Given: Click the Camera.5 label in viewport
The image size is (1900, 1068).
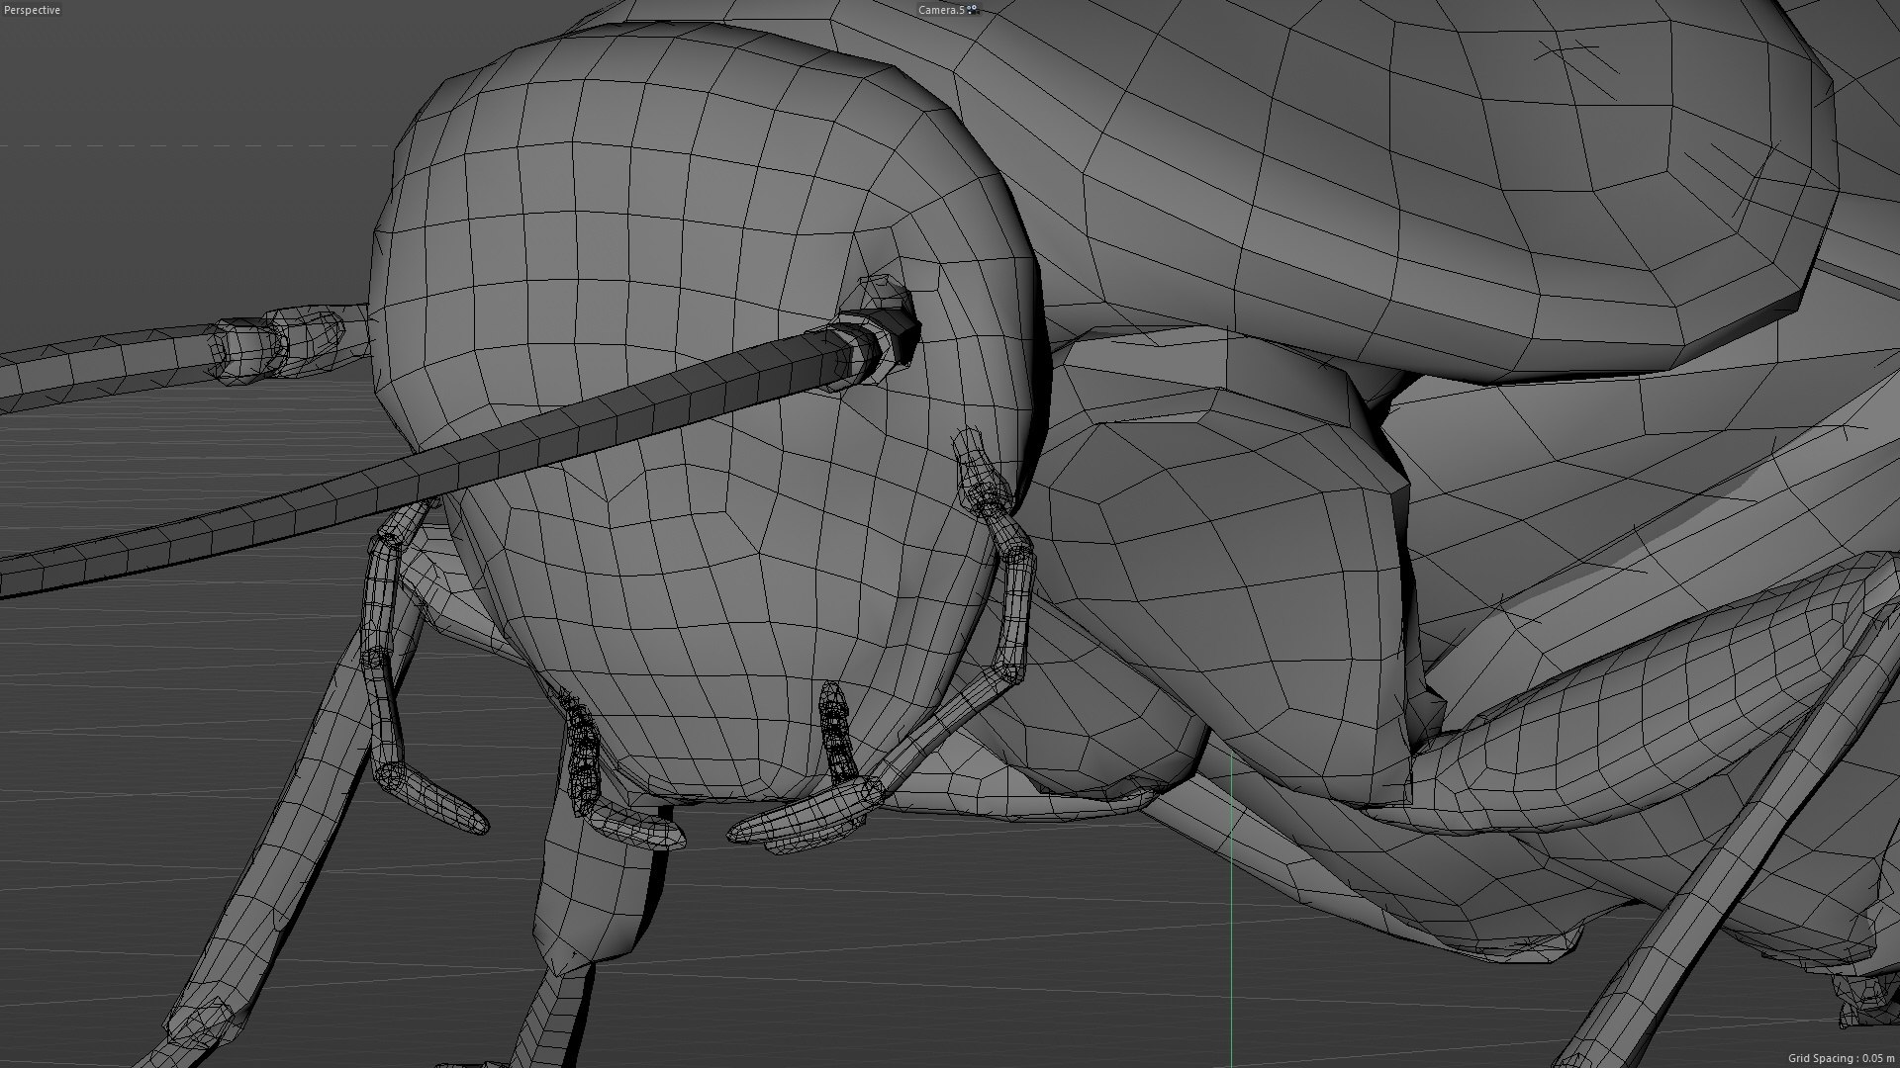Looking at the screenshot, I should pos(941,10).
